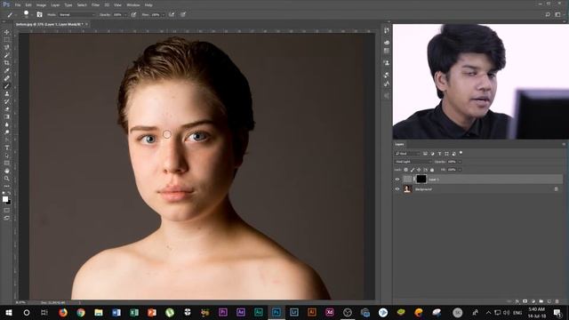Select the Healing Brush tool
Screen dimensions: 569x320
click(6, 78)
